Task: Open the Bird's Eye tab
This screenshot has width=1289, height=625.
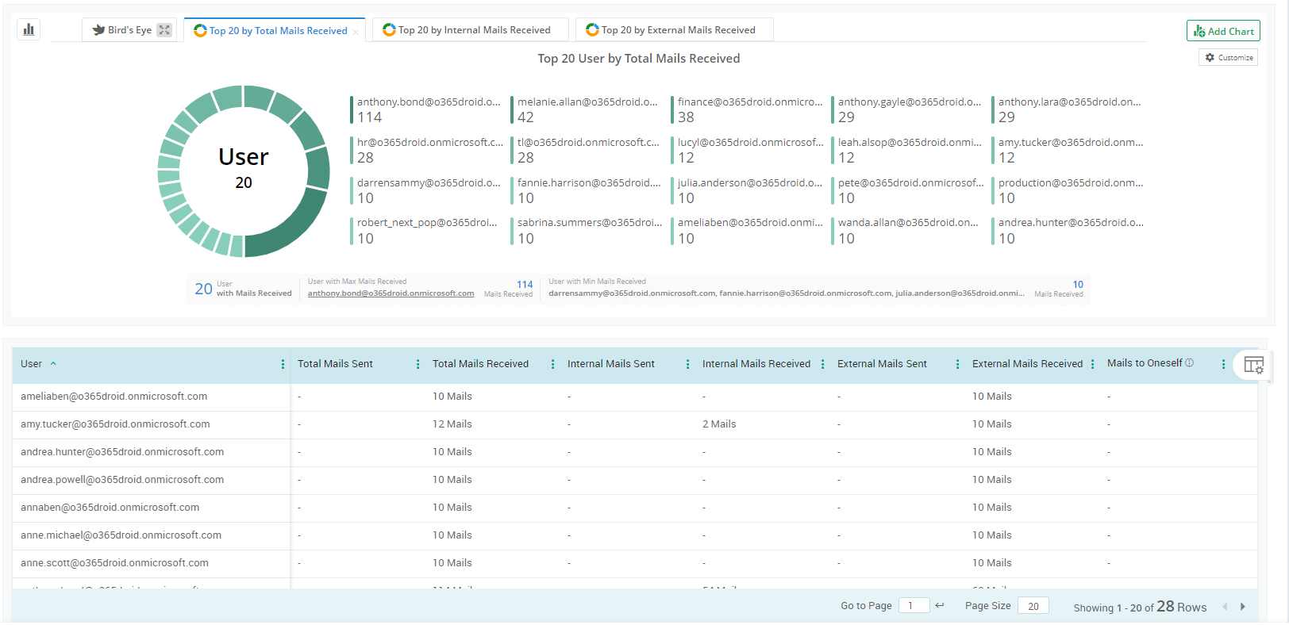Action: pyautogui.click(x=122, y=30)
